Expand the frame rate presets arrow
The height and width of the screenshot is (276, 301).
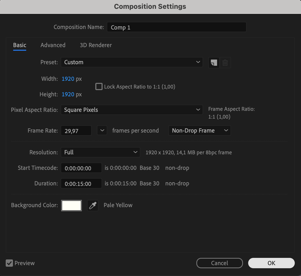(x=102, y=130)
